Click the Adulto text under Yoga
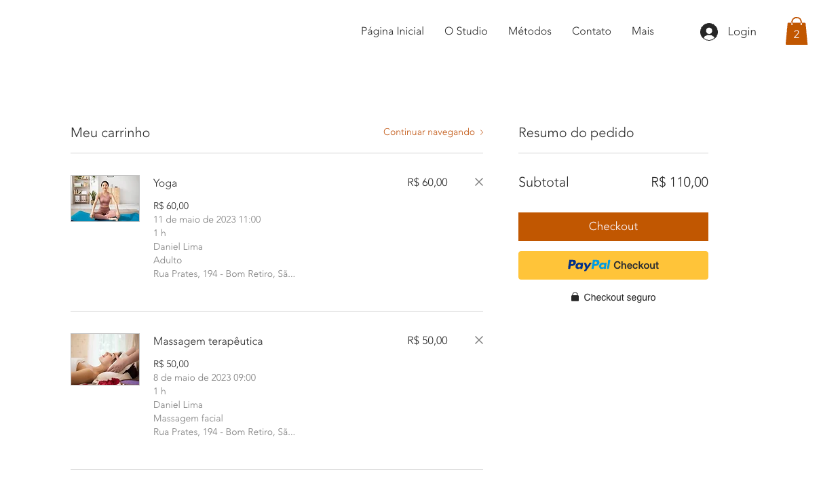Screen dimensions: 840x490 168,260
